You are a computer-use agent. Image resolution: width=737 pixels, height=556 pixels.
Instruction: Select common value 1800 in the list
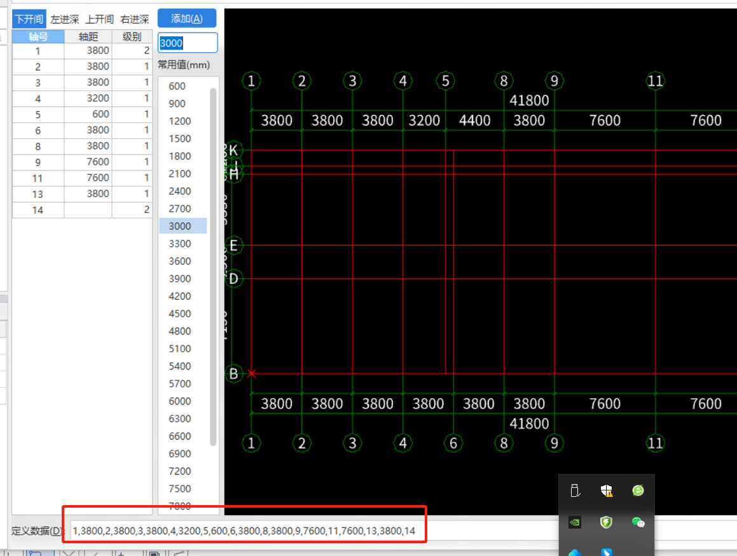(180, 156)
